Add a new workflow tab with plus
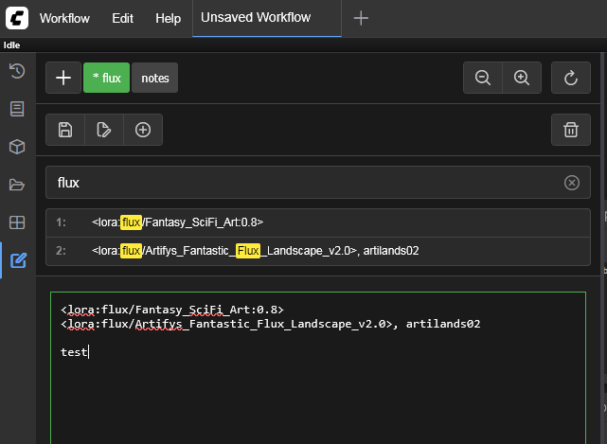 [361, 18]
